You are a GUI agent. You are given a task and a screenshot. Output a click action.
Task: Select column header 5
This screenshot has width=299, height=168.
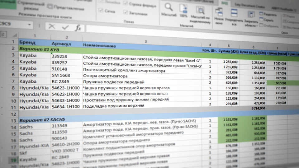point(228,45)
